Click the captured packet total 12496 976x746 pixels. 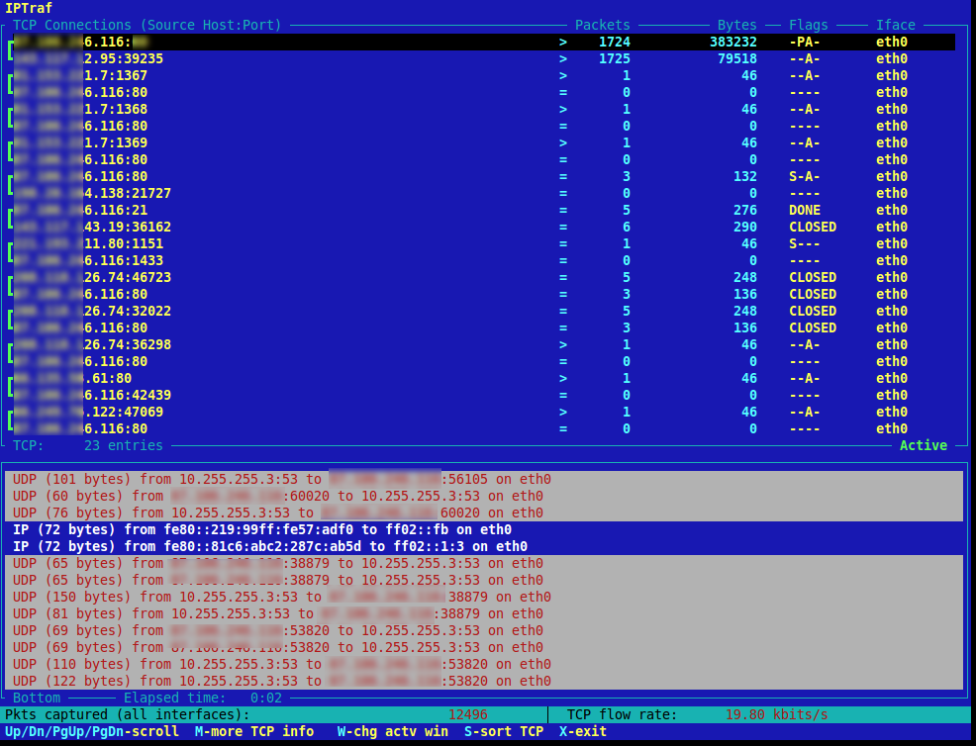coord(467,714)
